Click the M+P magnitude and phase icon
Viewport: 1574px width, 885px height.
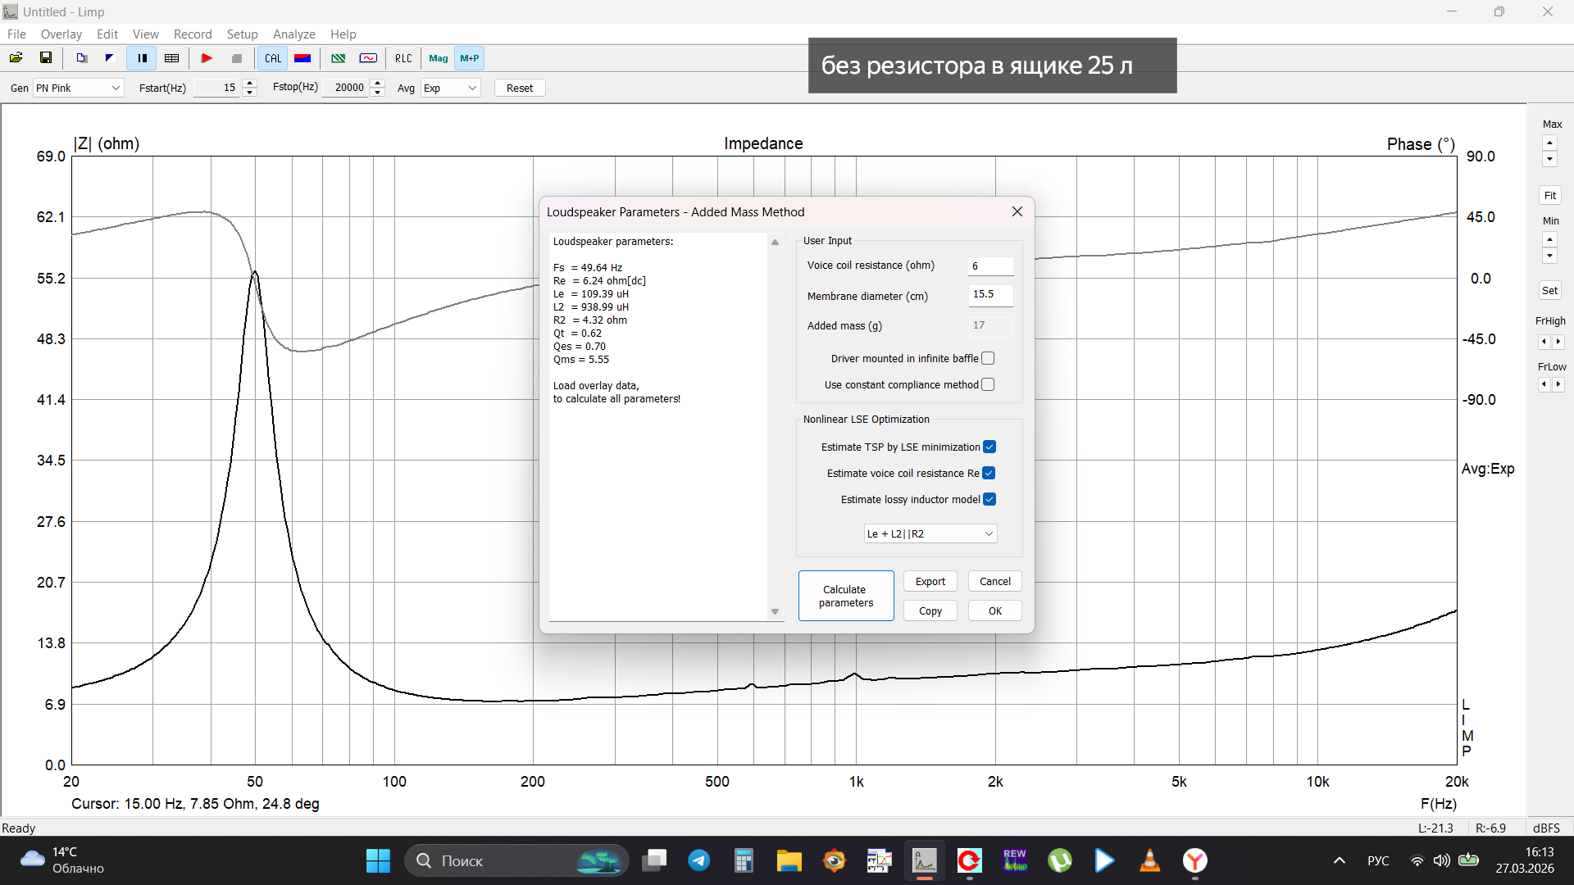[x=469, y=58]
